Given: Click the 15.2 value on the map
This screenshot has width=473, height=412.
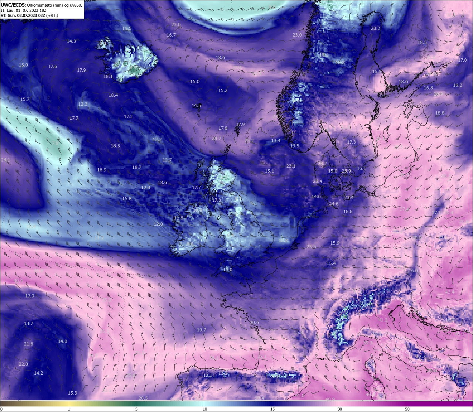Looking at the screenshot, I should tap(223, 90).
